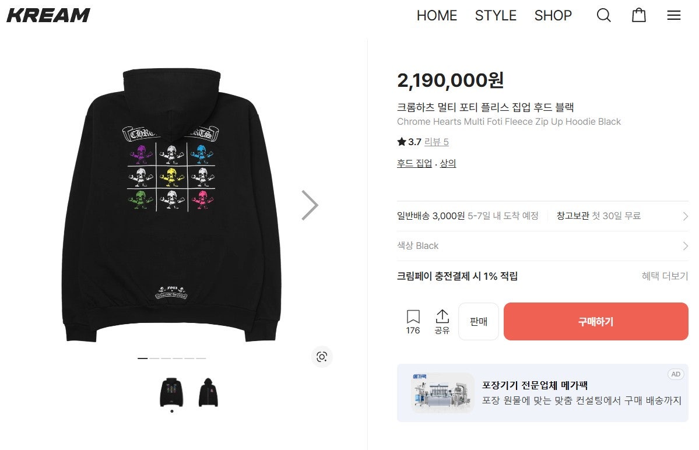Show the next product image arrow

[x=310, y=205]
